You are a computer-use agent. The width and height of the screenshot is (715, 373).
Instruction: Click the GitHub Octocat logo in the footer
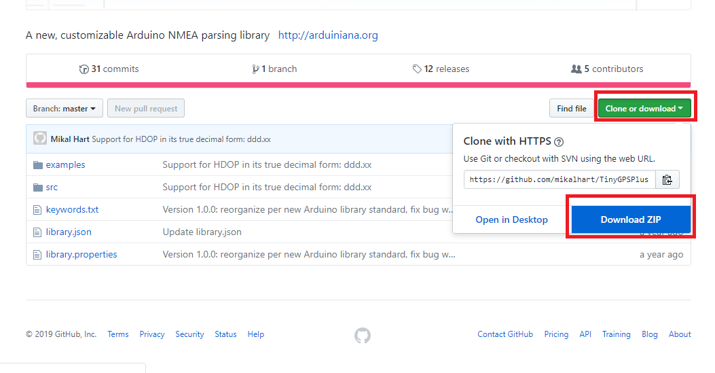tap(363, 335)
